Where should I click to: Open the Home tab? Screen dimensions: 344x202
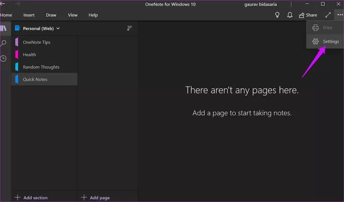6,15
